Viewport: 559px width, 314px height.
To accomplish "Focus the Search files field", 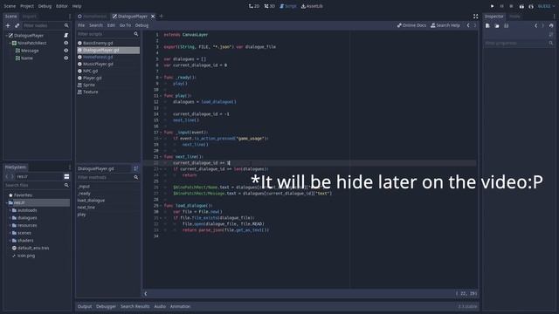I will point(37,185).
